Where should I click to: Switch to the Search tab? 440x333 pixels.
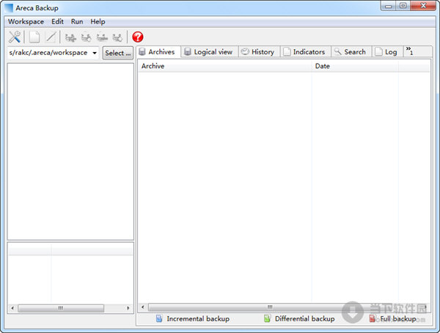pyautogui.click(x=351, y=52)
